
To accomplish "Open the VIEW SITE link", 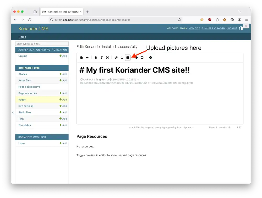I will coord(194,28).
